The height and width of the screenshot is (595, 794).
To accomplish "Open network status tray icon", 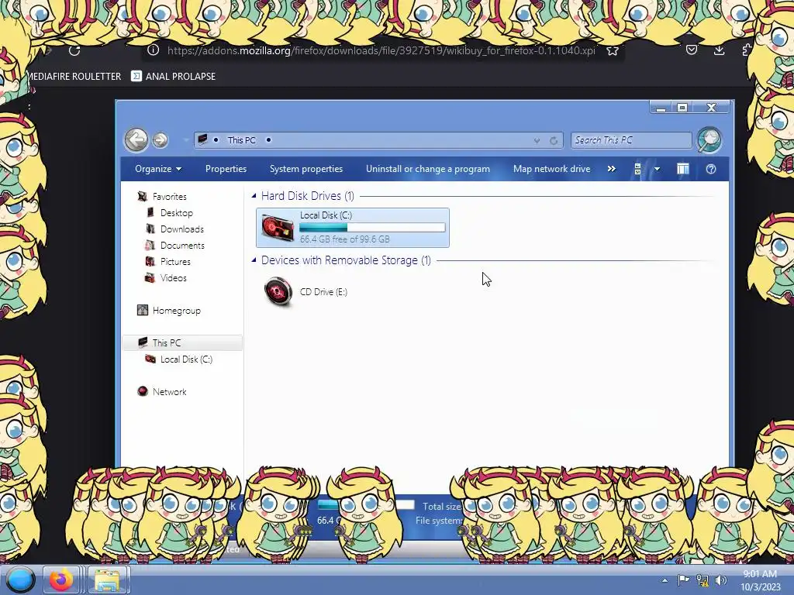I will [x=703, y=580].
